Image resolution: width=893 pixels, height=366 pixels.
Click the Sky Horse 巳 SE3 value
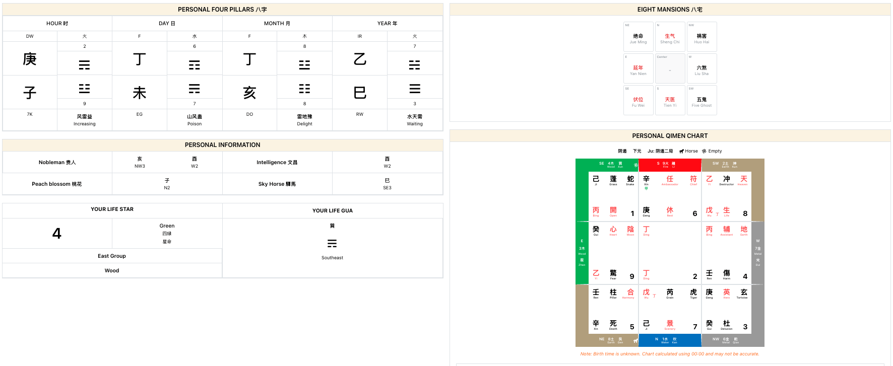point(387,184)
